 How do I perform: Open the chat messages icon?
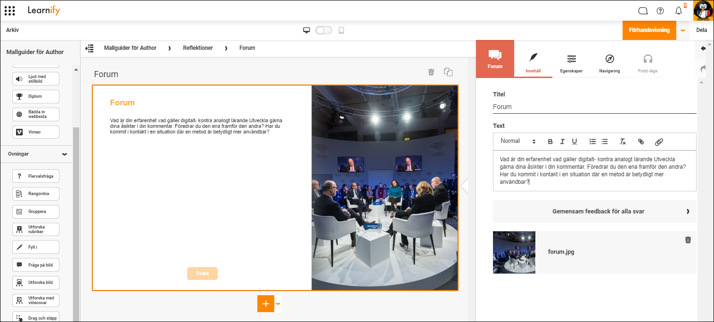tap(643, 11)
